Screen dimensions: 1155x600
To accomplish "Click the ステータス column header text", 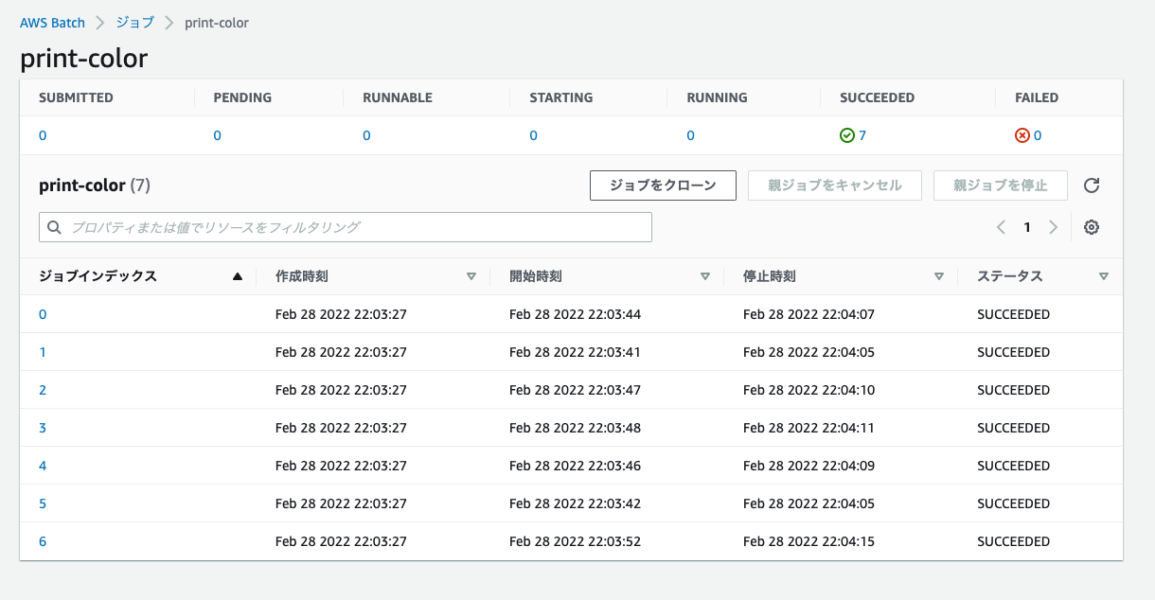I will click(1010, 276).
